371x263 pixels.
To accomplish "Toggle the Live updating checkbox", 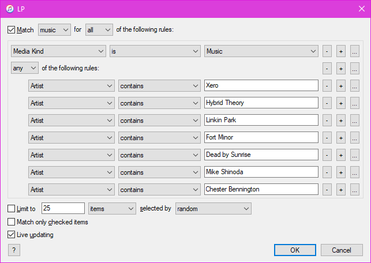I will click(11, 235).
